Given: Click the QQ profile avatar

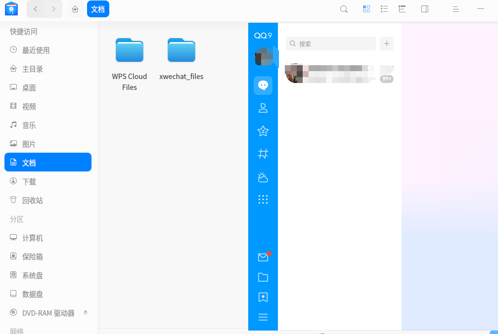Looking at the screenshot, I should tap(264, 57).
